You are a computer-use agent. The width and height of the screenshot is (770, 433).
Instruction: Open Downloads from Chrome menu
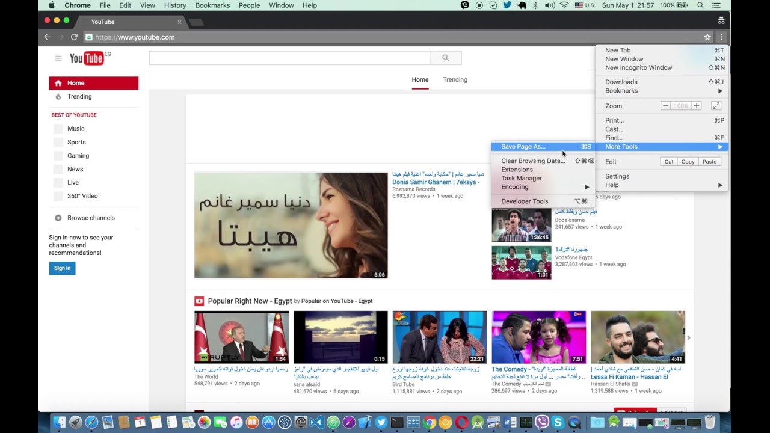662,82
